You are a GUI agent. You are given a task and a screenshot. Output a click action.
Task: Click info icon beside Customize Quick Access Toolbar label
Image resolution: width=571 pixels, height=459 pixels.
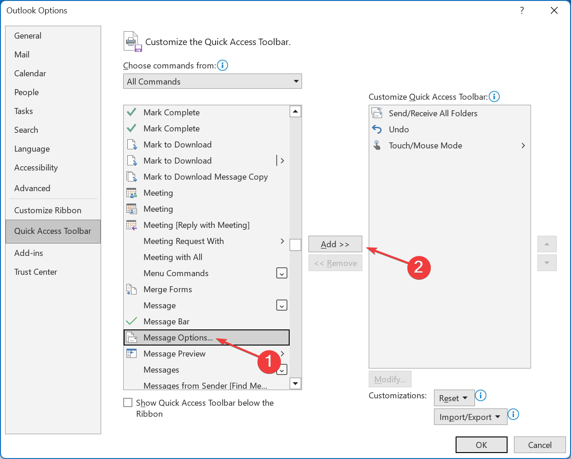pos(494,96)
